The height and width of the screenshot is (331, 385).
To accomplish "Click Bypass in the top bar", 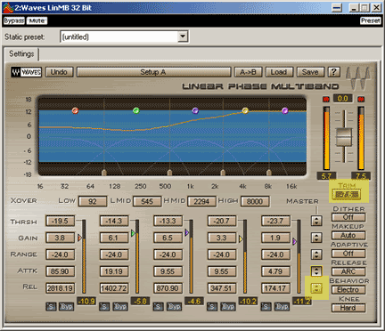I will pos(14,20).
